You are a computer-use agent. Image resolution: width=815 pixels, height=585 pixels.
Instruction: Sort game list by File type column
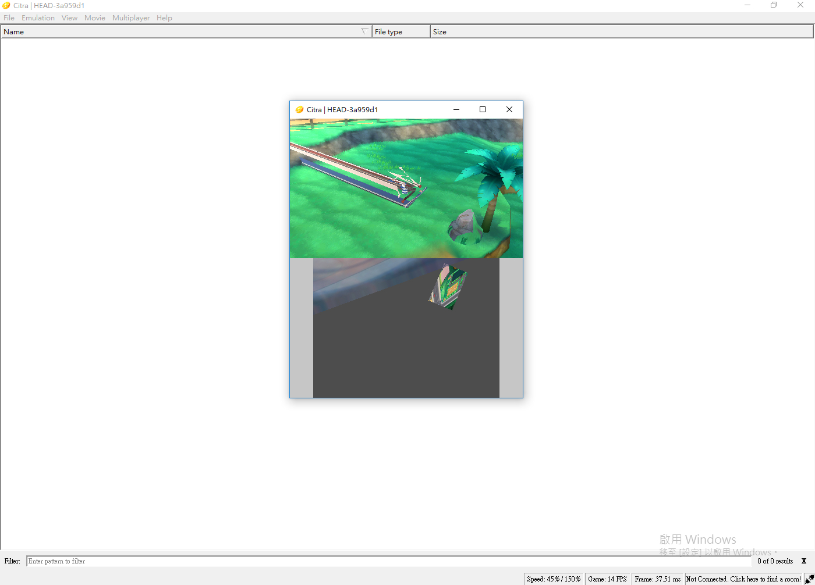coord(401,31)
